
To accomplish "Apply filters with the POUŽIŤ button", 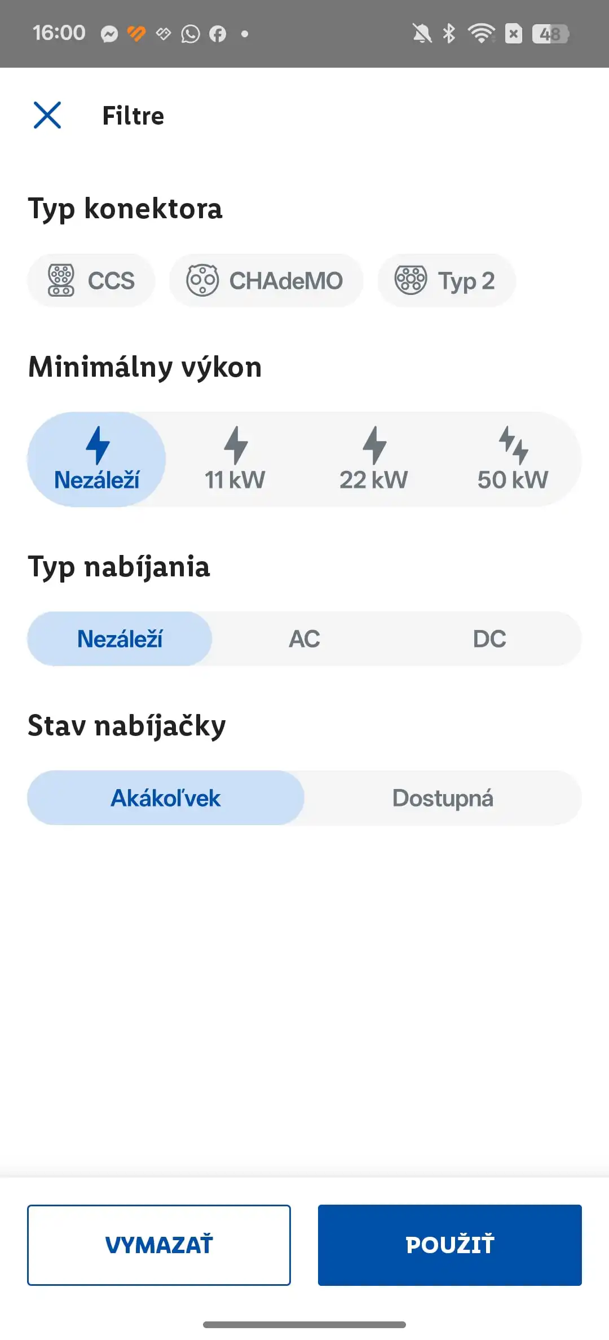I will (449, 1245).
